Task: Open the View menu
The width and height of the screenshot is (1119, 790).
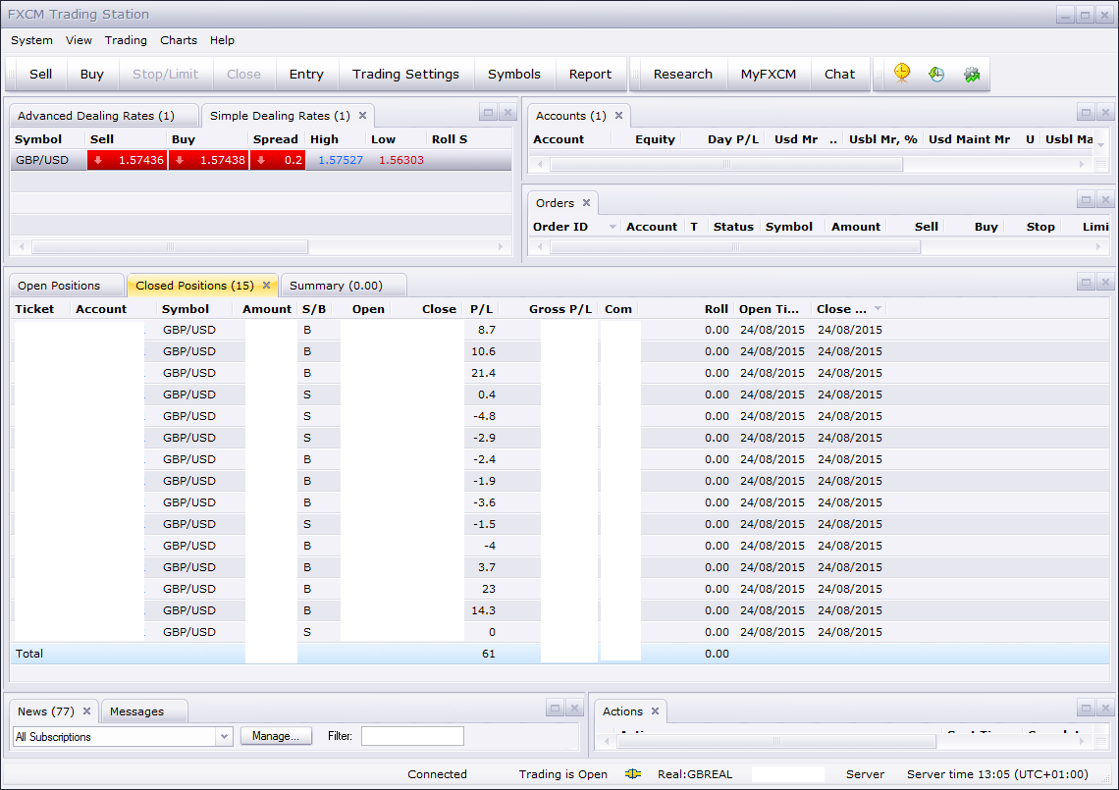Action: (x=79, y=40)
